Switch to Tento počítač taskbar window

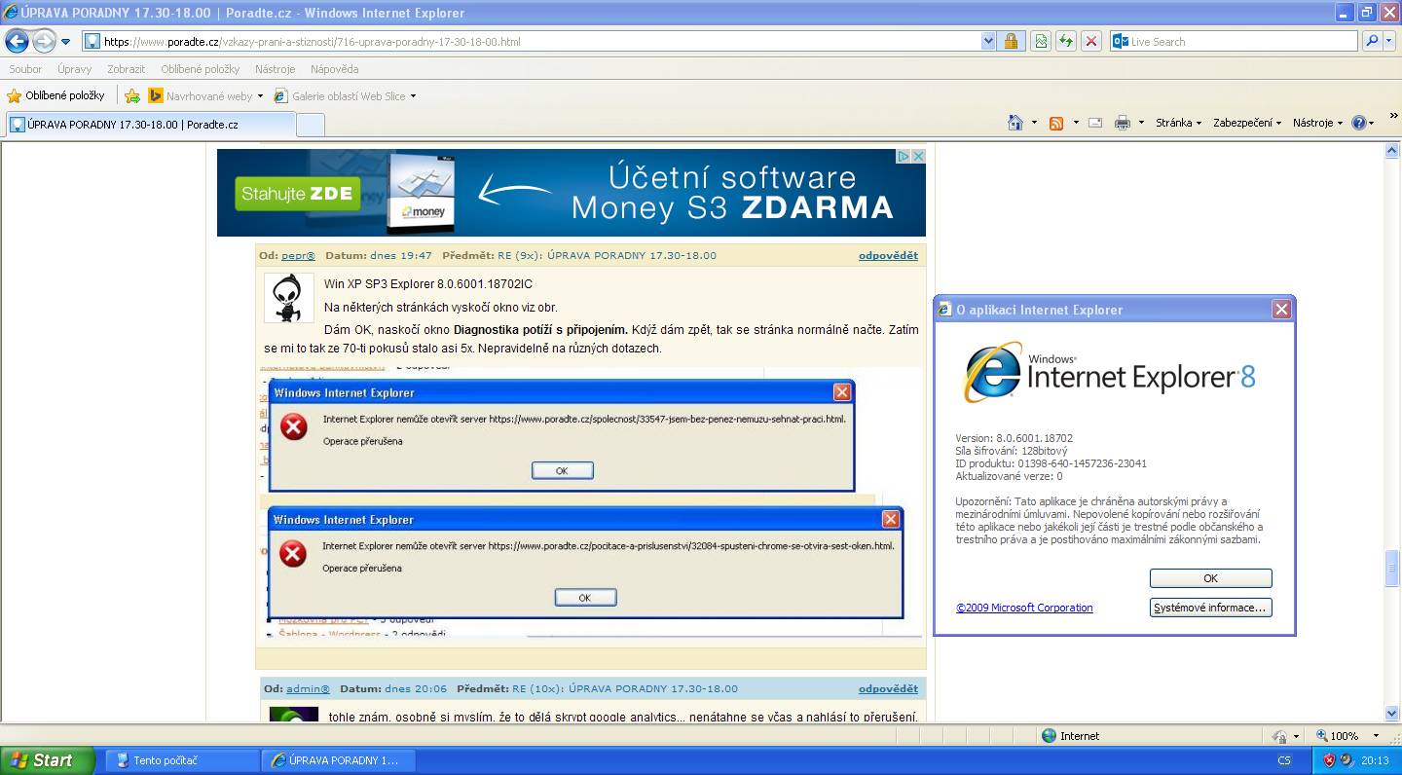(182, 760)
